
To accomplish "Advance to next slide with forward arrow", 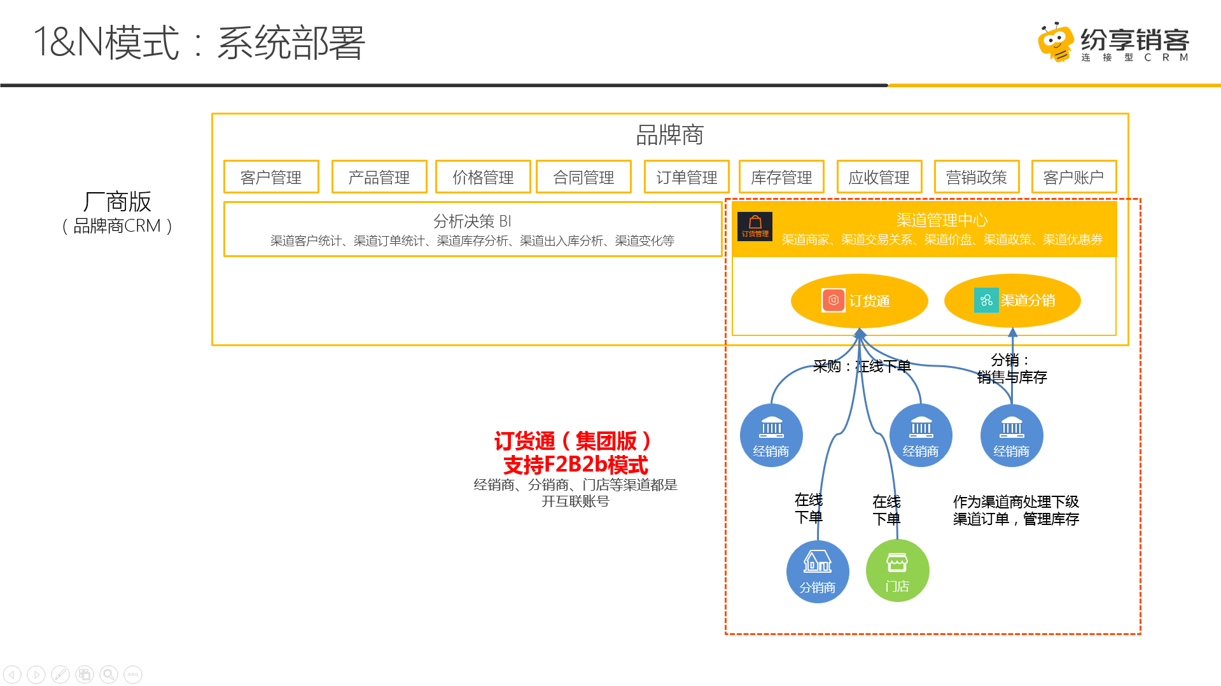I will pyautogui.click(x=36, y=674).
